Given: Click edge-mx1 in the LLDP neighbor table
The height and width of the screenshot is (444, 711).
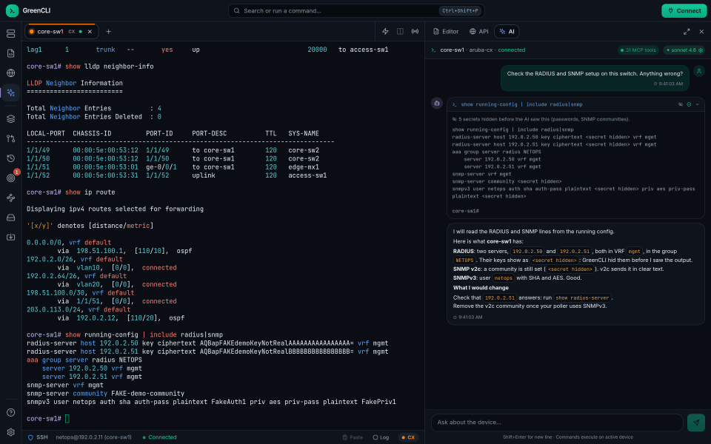Looking at the screenshot, I should click(x=304, y=167).
